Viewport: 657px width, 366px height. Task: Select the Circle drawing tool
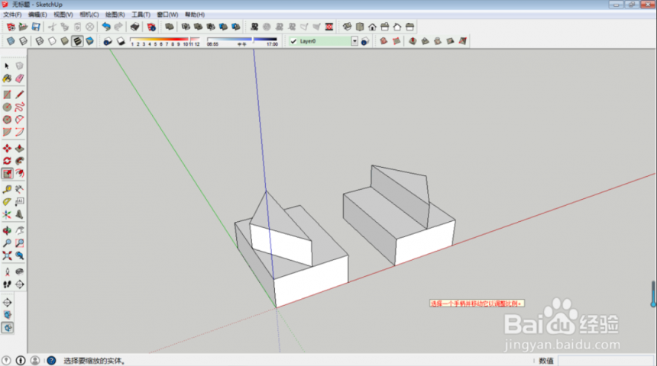click(x=7, y=107)
